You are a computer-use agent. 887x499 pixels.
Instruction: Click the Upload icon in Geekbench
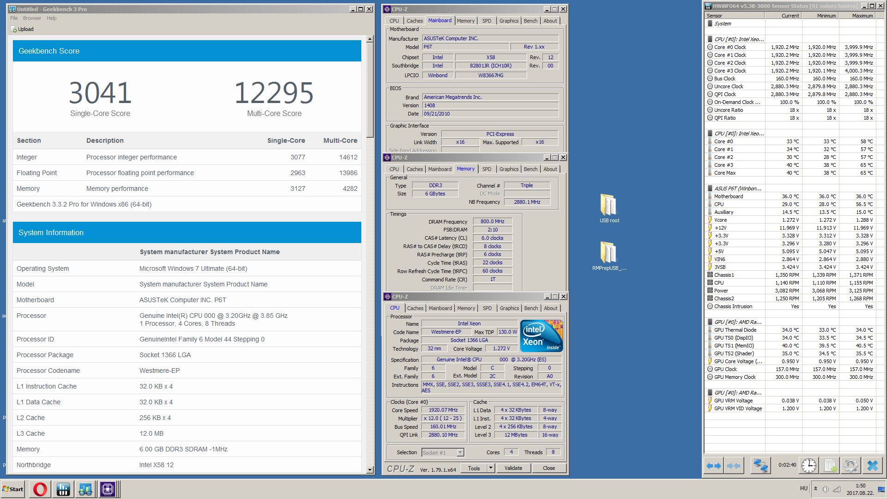(13, 29)
